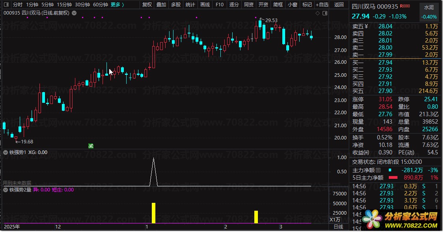Click the 收益(三) 0.390 value
Viewport: 444px width, 232px height.
click(x=385, y=152)
